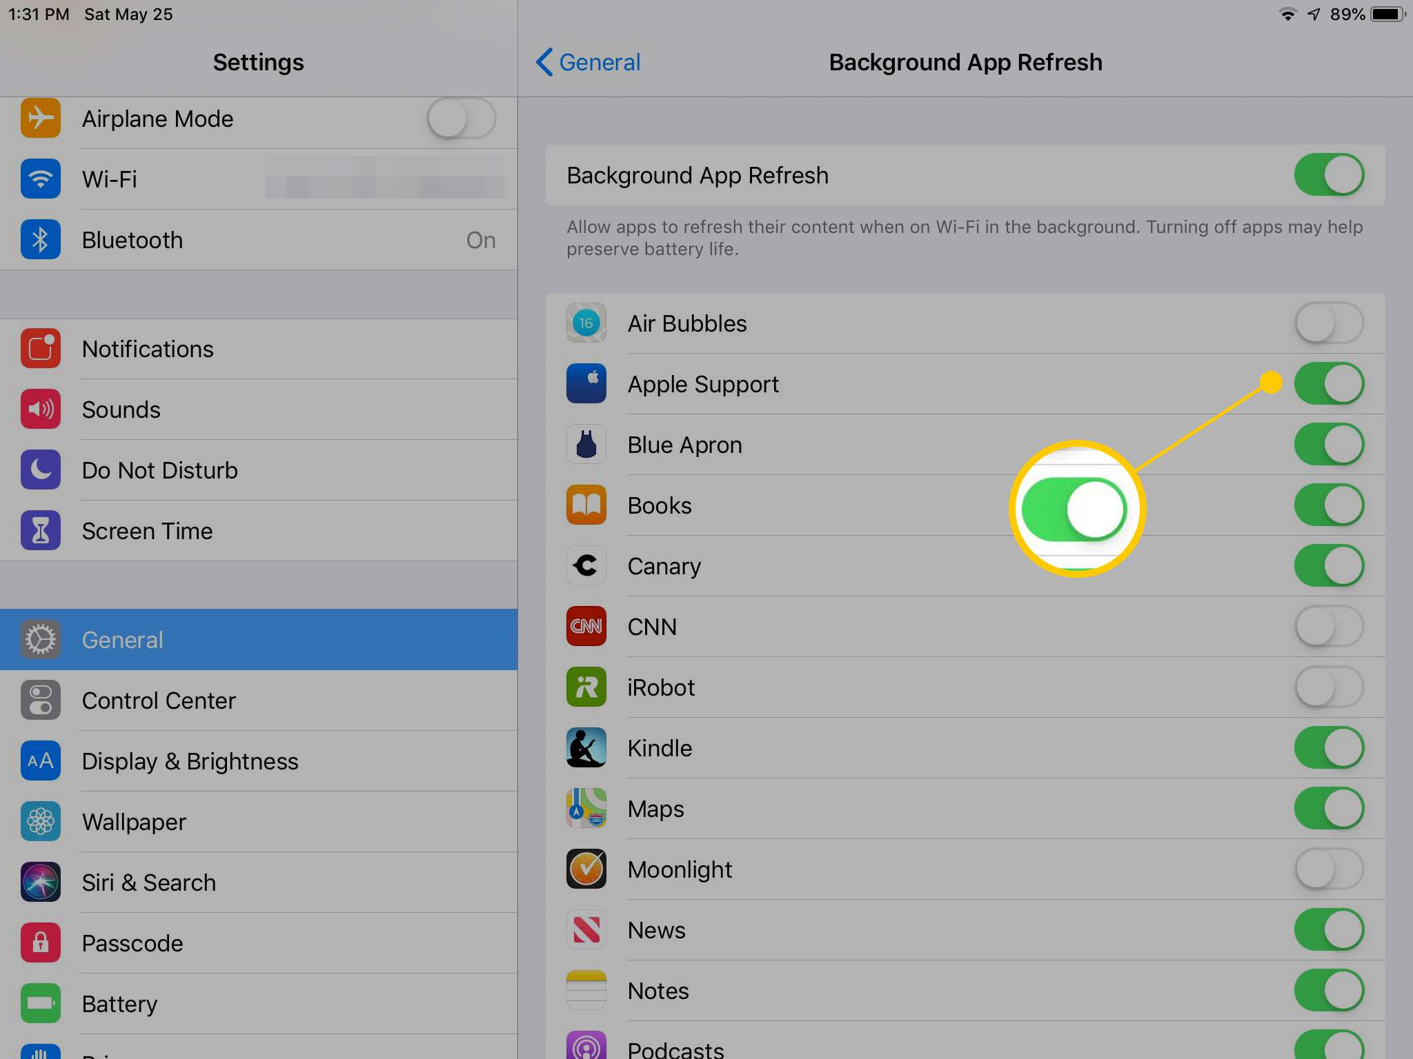Image resolution: width=1413 pixels, height=1059 pixels.
Task: Tap the Display & Brightness AA icon
Action: tap(41, 760)
